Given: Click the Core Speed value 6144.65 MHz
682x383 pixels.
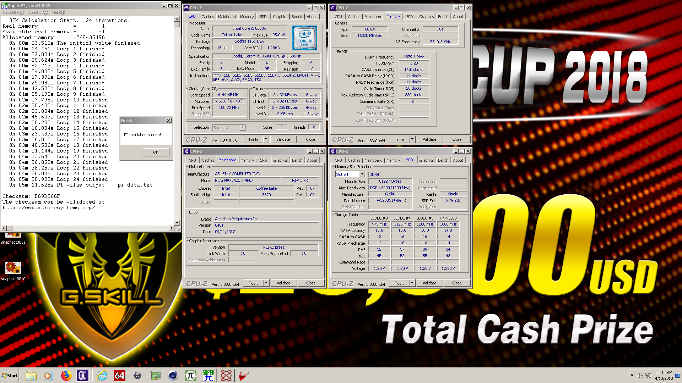Looking at the screenshot, I should (229, 95).
